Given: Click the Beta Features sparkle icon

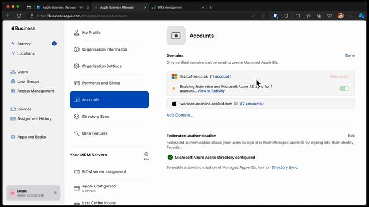Looking at the screenshot, I should point(77,133).
